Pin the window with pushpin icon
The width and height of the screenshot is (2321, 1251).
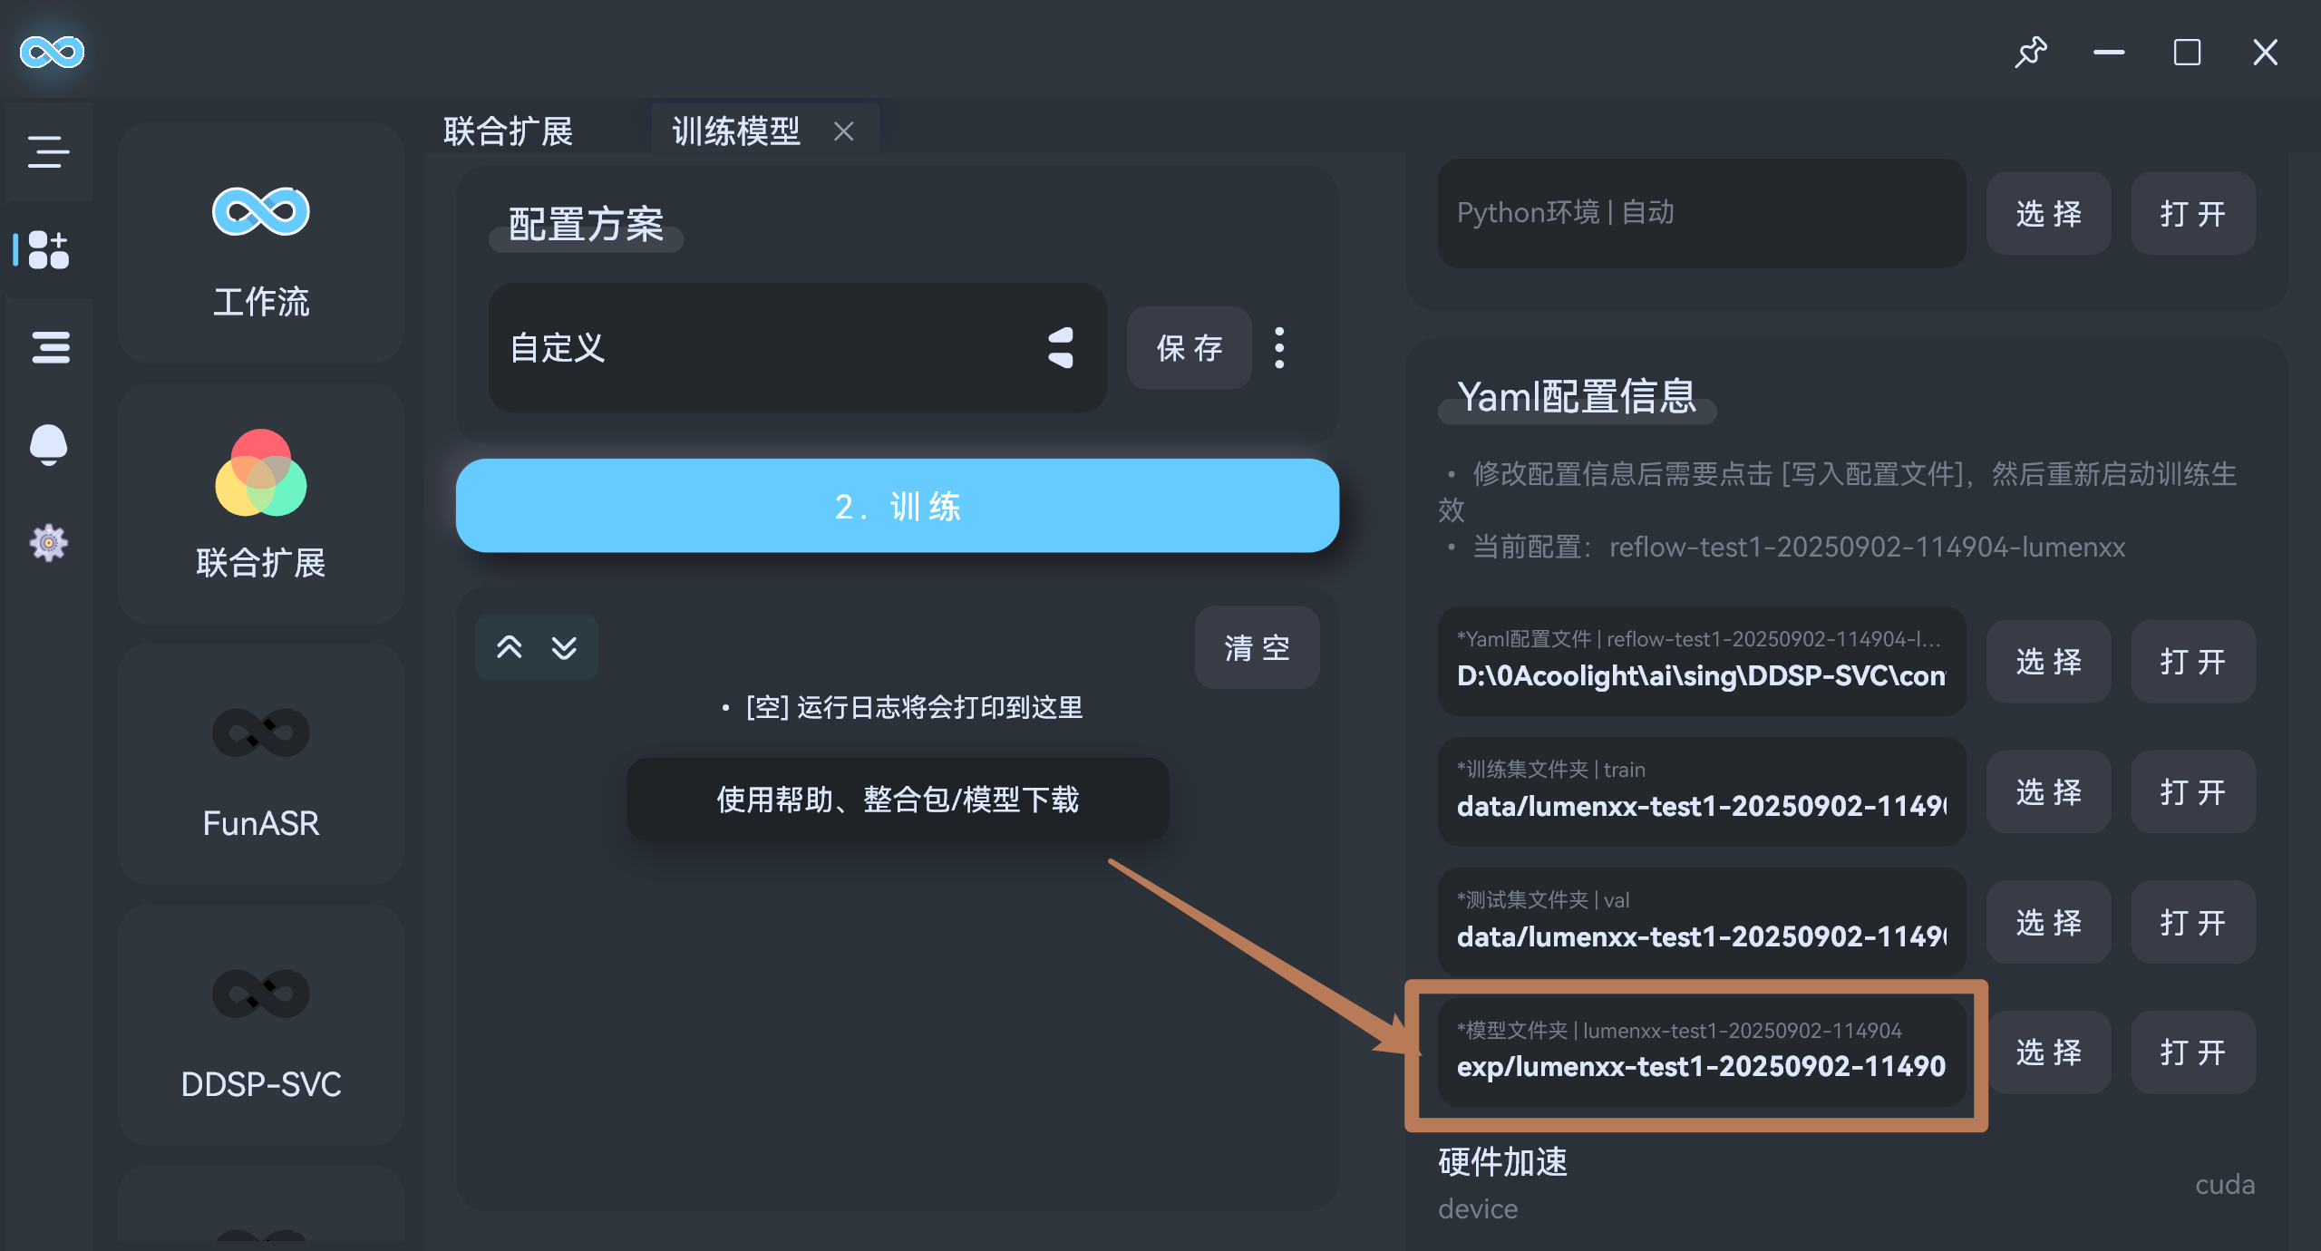[x=2031, y=52]
